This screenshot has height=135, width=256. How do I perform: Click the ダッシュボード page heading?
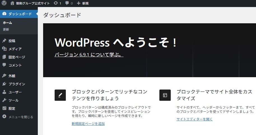tap(62, 15)
